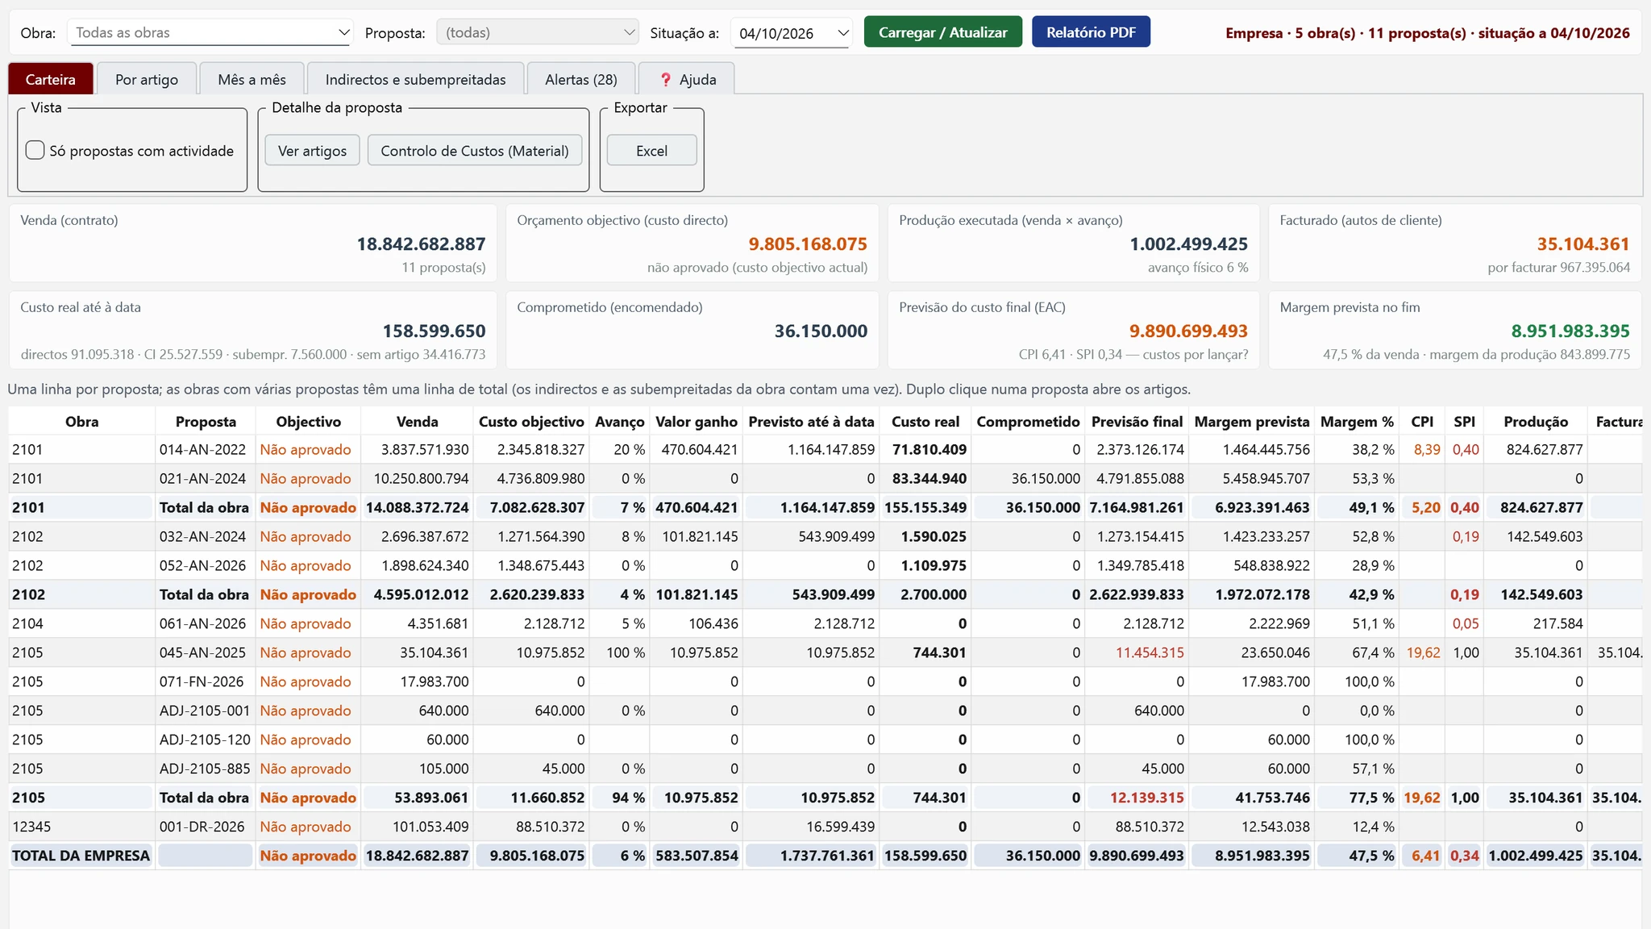Click the SPI column header
The image size is (1651, 929).
(x=1465, y=422)
